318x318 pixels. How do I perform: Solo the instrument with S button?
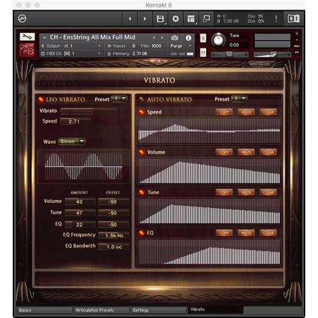tap(203, 38)
